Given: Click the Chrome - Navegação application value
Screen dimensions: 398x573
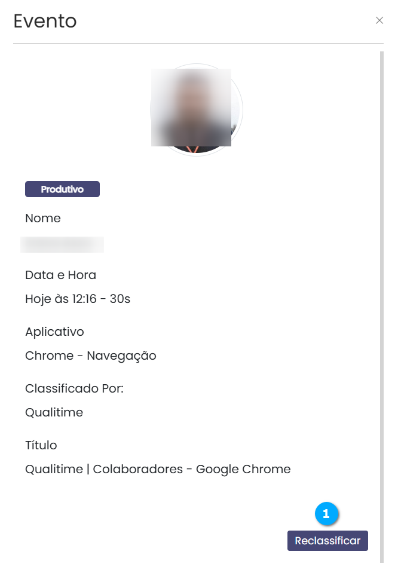Looking at the screenshot, I should (91, 356).
